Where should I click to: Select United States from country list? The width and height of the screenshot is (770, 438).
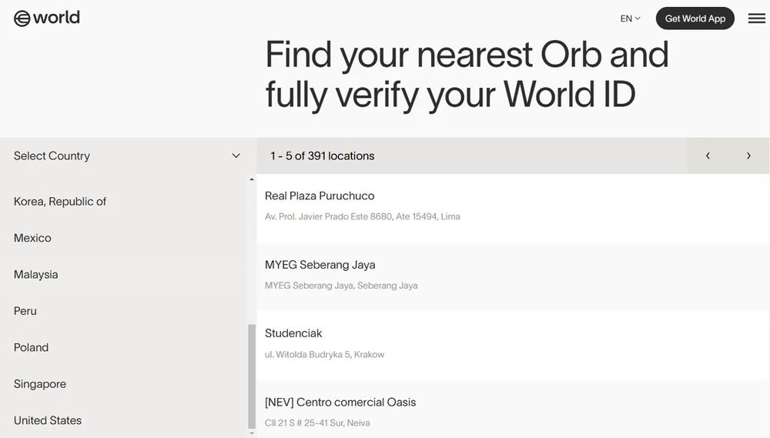click(48, 420)
